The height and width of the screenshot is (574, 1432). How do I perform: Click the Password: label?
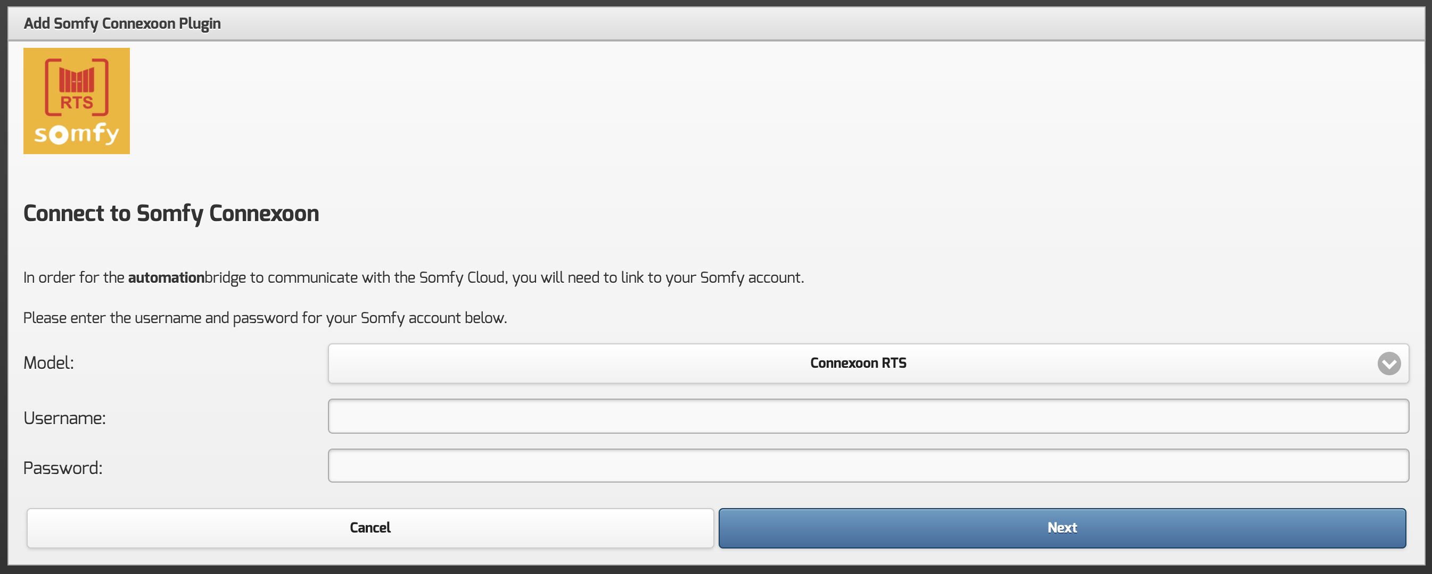point(63,468)
